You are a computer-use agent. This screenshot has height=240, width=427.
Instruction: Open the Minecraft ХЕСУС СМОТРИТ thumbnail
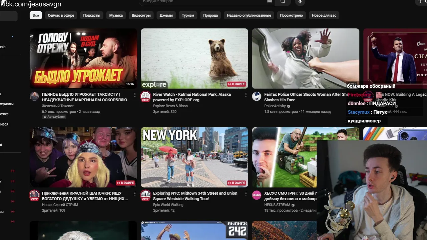(x=284, y=157)
